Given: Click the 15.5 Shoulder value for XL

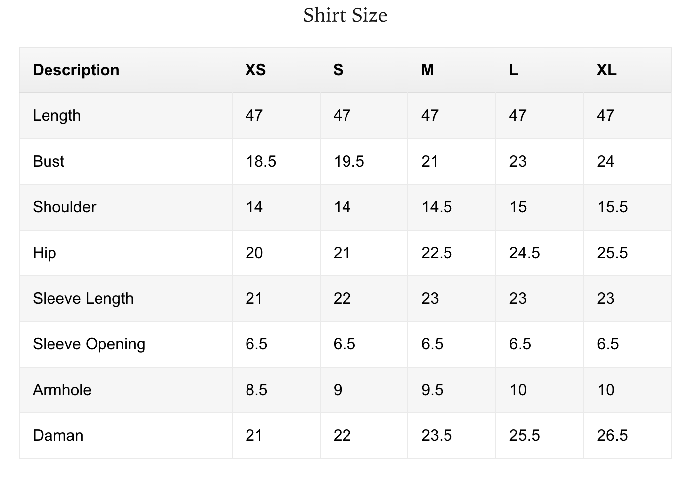Looking at the screenshot, I should click(612, 207).
